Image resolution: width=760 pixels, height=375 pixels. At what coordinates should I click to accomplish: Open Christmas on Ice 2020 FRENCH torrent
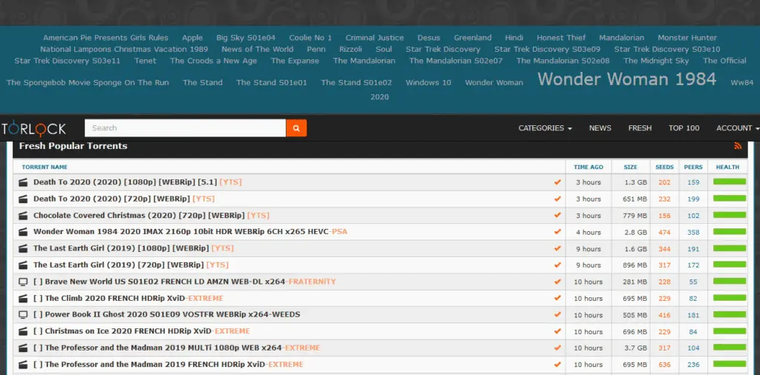point(142,331)
